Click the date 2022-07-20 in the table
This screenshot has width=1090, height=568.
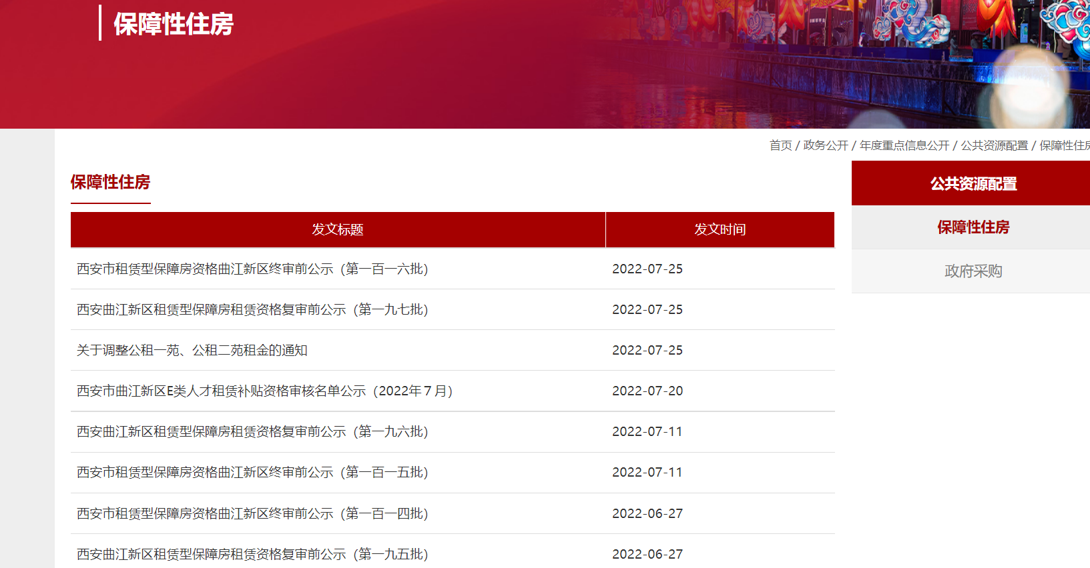[647, 391]
